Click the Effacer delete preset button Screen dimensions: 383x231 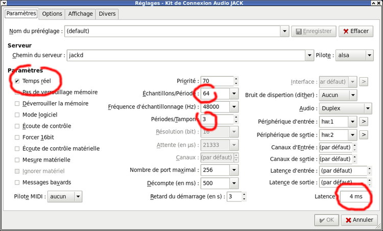[355, 31]
